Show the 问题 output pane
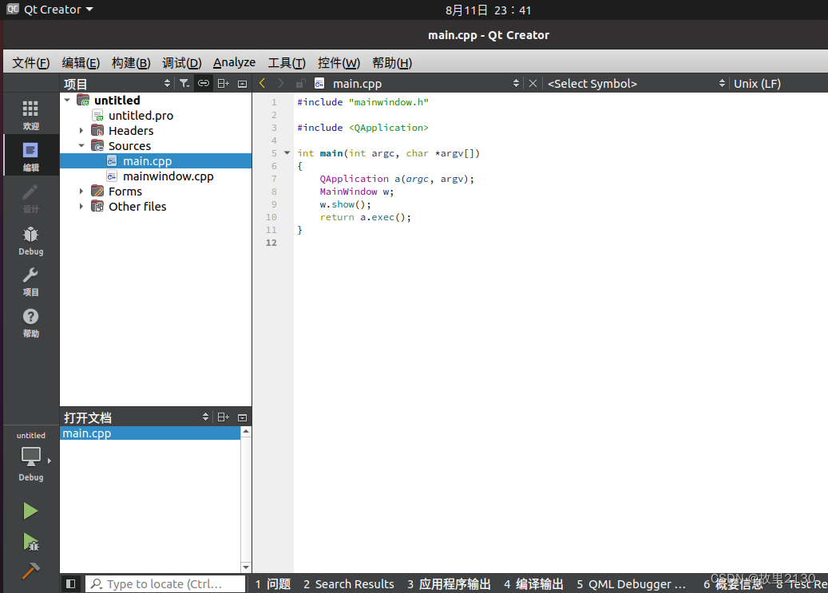828x593 pixels. coord(273,583)
